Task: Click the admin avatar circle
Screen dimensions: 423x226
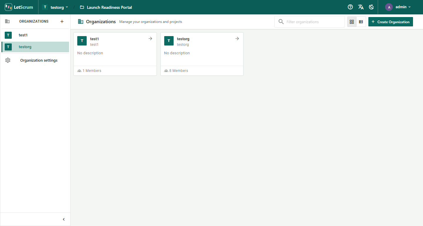Action: (389, 7)
